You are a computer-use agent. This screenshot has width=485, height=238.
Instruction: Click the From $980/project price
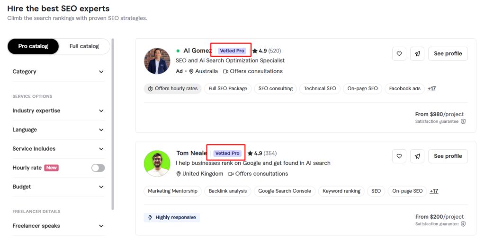440,114
